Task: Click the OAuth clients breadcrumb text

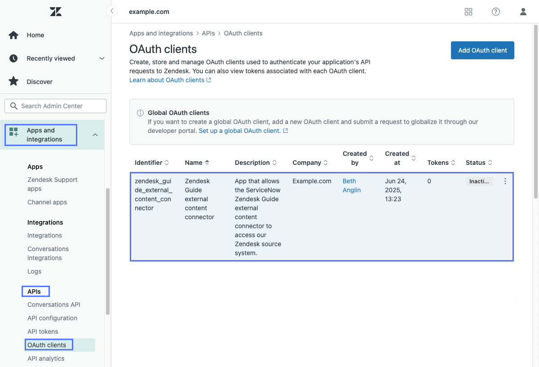Action: 243,33
